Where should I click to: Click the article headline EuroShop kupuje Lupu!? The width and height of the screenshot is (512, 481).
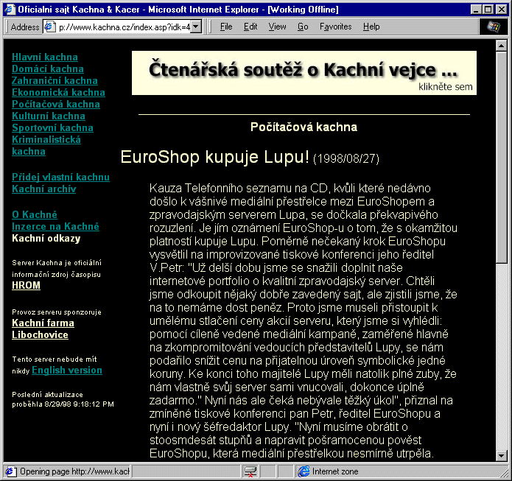[214, 156]
